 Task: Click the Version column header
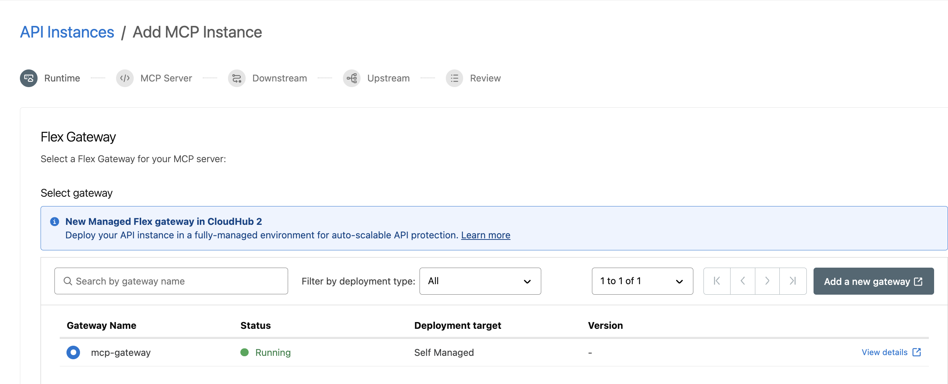pyautogui.click(x=605, y=325)
